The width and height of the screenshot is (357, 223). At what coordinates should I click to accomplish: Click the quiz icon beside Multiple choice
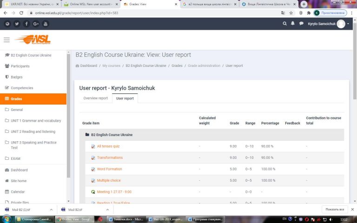[93, 181]
